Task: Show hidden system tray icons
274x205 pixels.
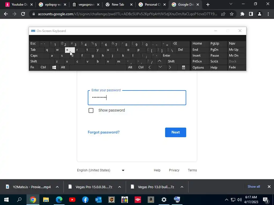Action: (226, 200)
